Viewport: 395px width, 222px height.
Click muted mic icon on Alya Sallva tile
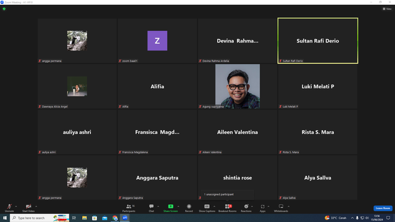[x=280, y=198]
